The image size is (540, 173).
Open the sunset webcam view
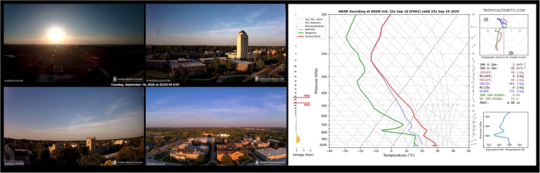coord(74,43)
